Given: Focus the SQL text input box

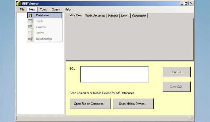Looking at the screenshot, I should tap(115, 74).
